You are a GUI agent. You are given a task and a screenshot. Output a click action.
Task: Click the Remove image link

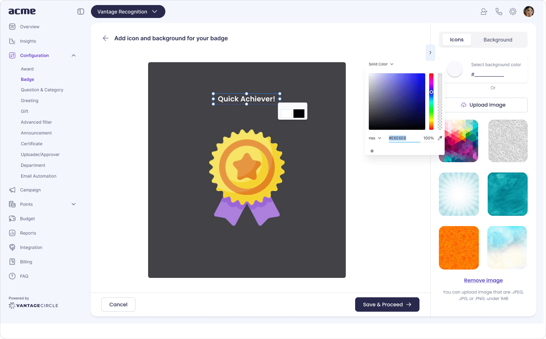483,280
